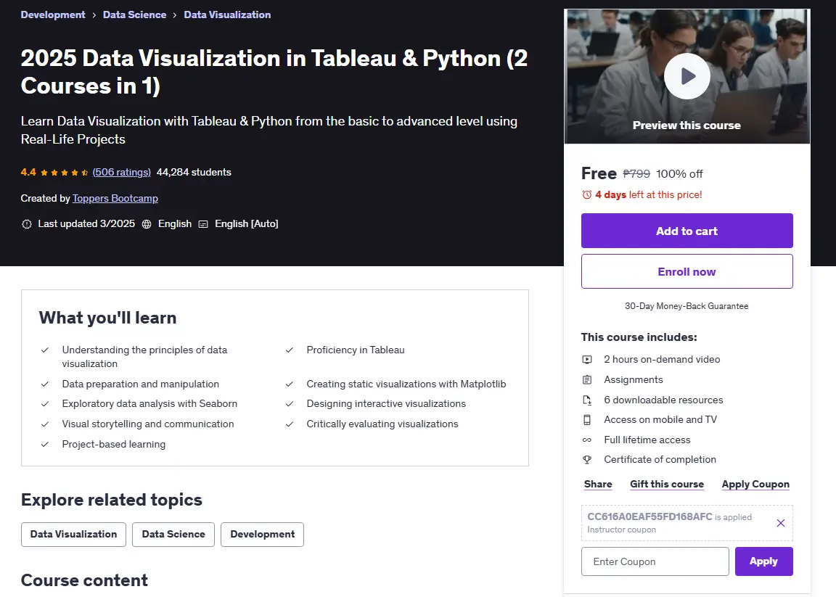Image resolution: width=836 pixels, height=597 pixels.
Task: Click the coupon code CC616A0EAF55FD168AFC
Action: tap(649, 516)
